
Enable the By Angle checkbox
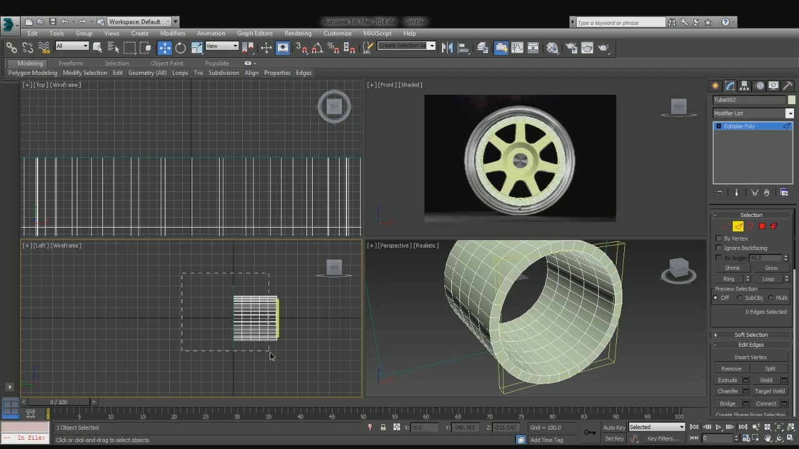[718, 258]
